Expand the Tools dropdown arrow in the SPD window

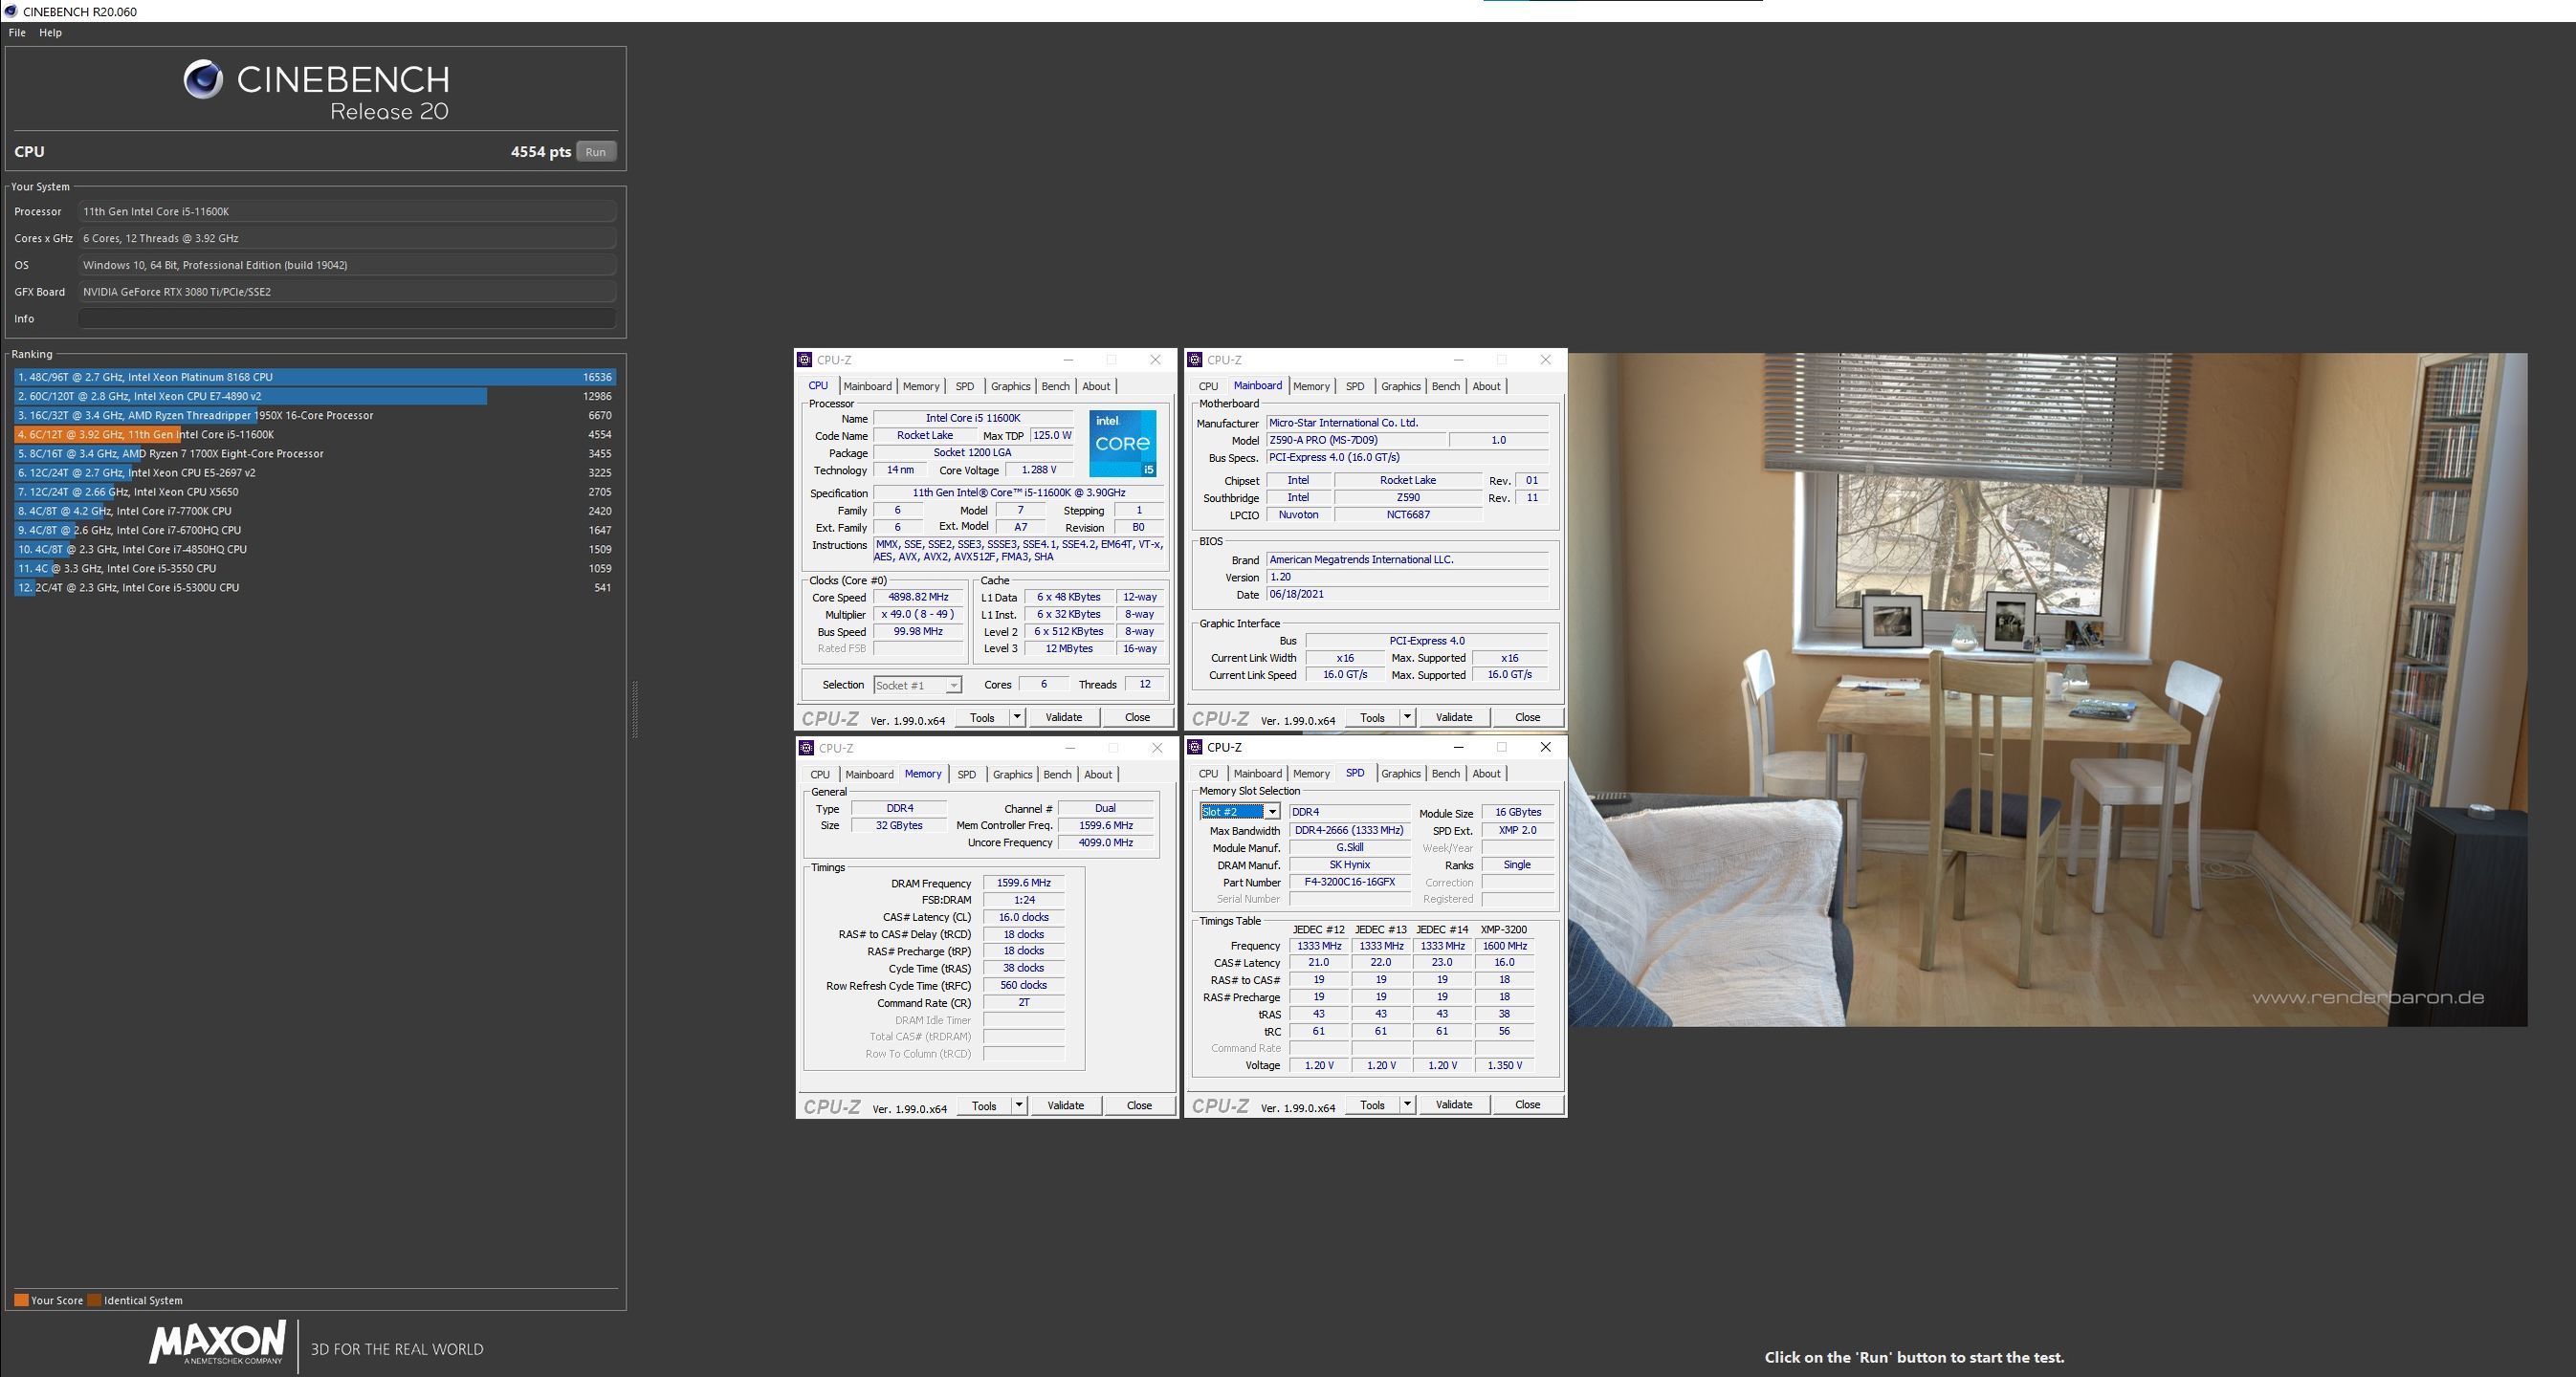[1407, 1104]
